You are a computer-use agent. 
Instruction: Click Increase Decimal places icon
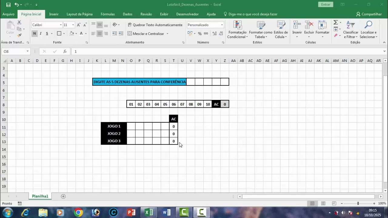coord(215,34)
